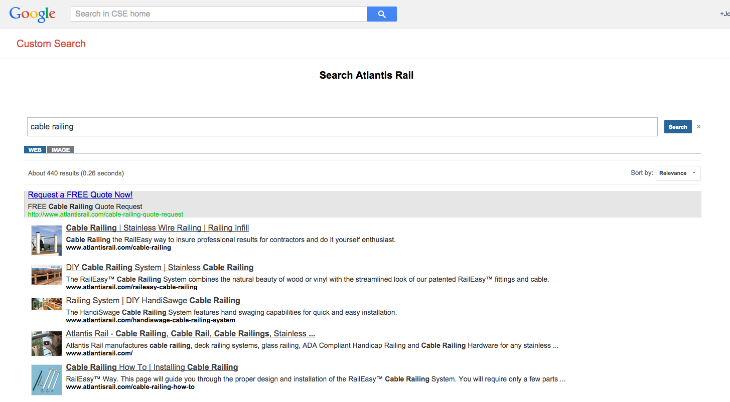Click the blue magnifier search icon

pyautogui.click(x=381, y=14)
